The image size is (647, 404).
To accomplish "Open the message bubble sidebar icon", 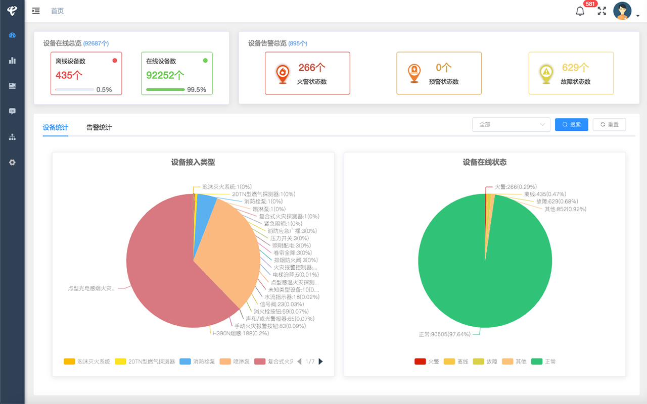I will click(x=12, y=111).
